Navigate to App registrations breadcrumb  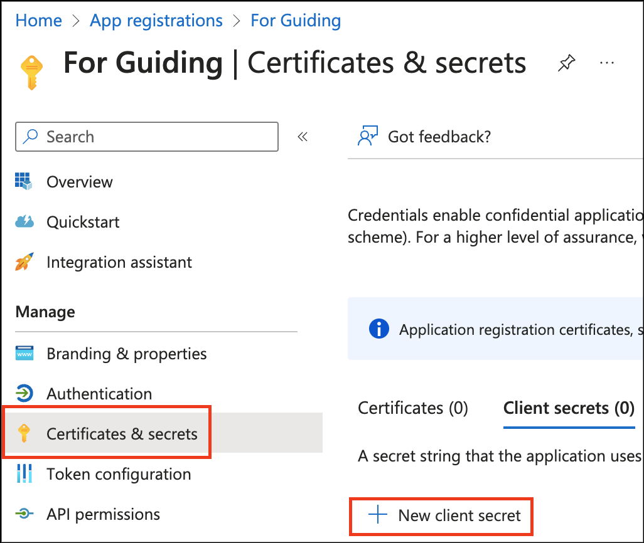coord(156,20)
